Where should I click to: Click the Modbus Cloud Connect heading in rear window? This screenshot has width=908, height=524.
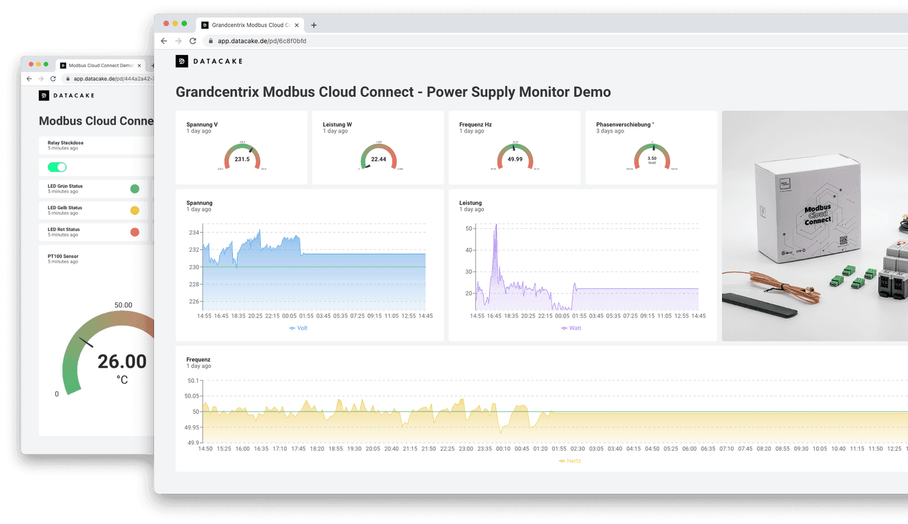(x=96, y=121)
